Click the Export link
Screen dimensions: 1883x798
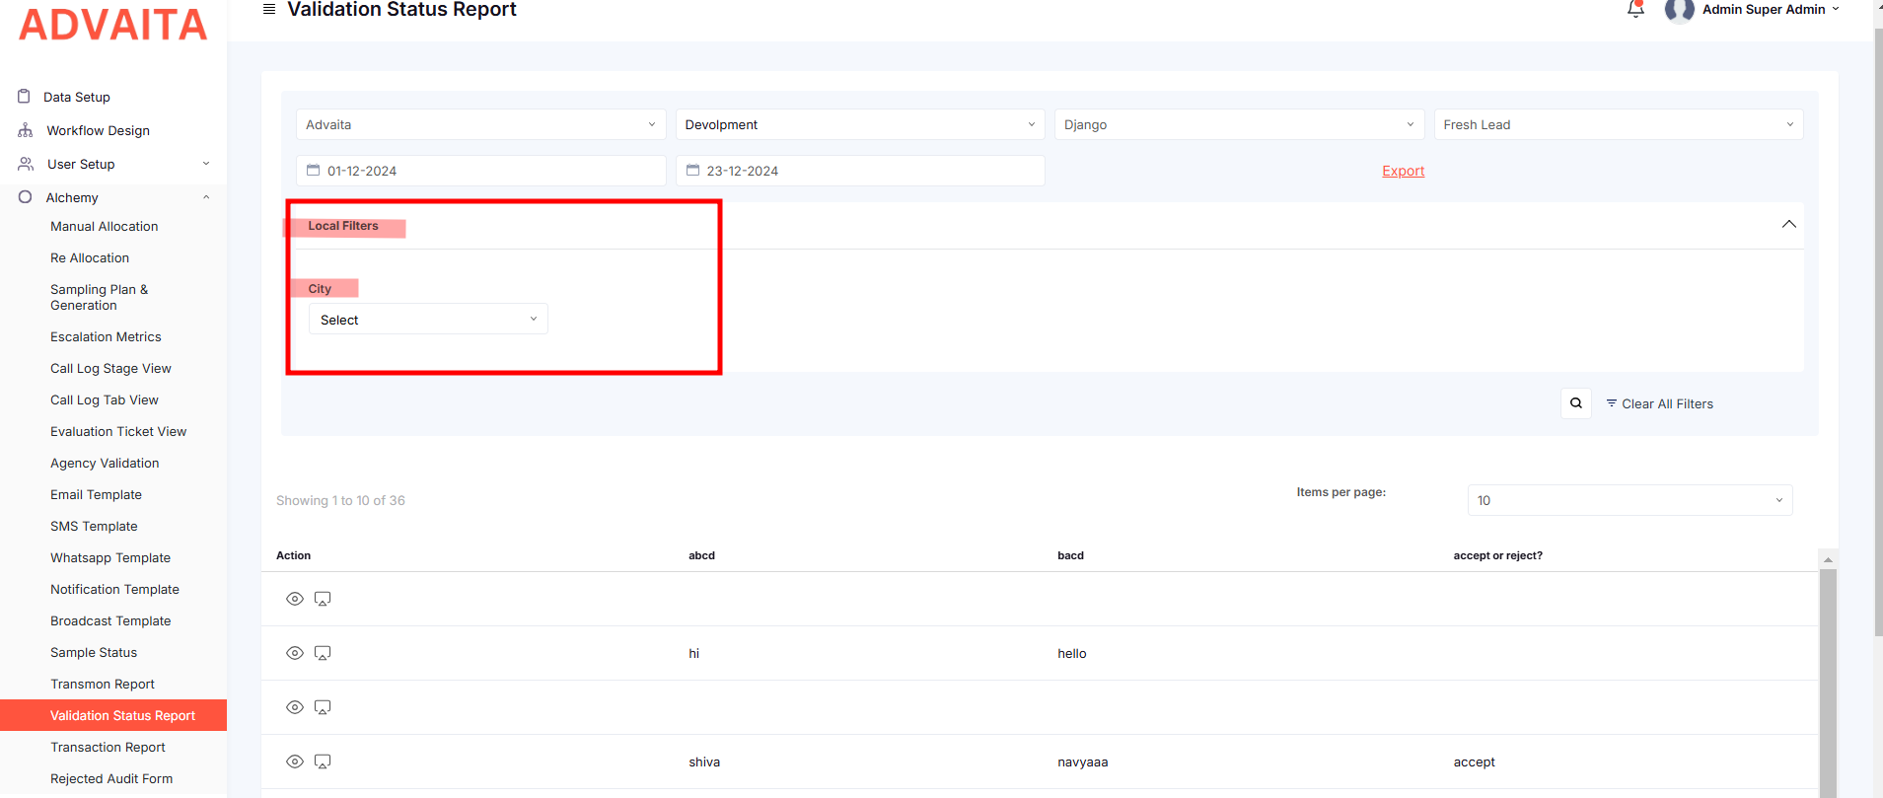pos(1403,171)
